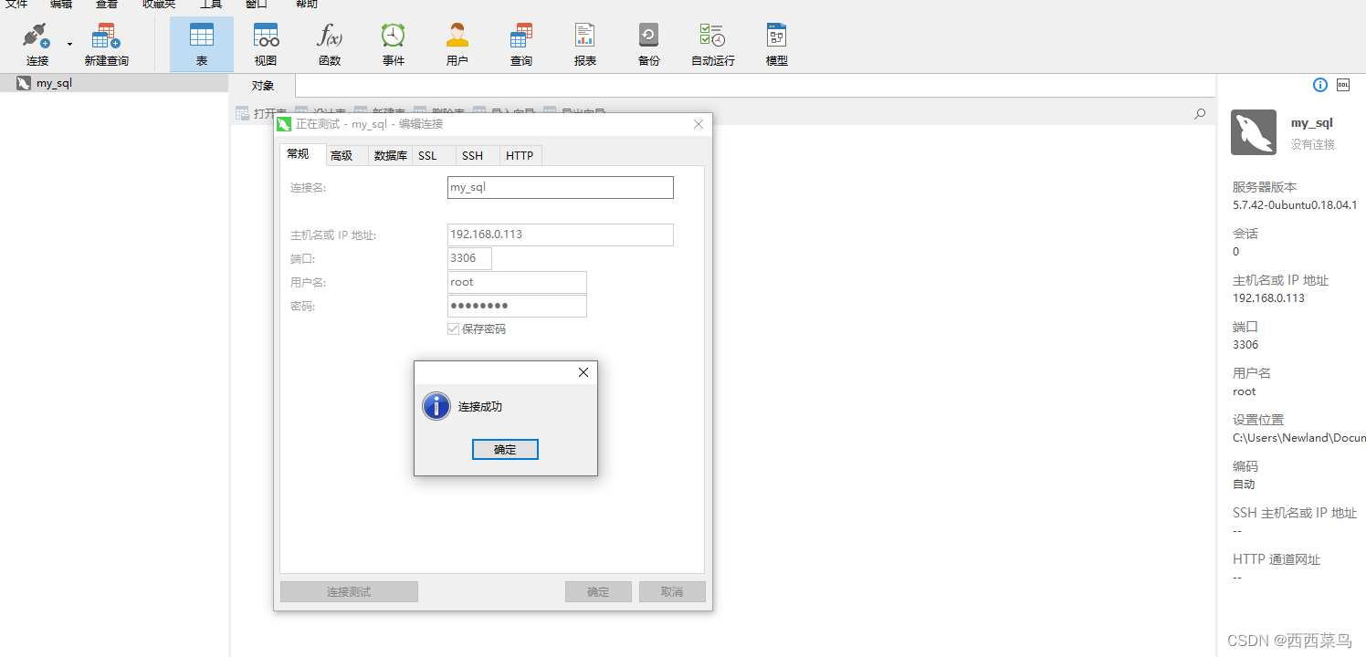
Task: Open the Model toolbar icon
Action: (776, 36)
